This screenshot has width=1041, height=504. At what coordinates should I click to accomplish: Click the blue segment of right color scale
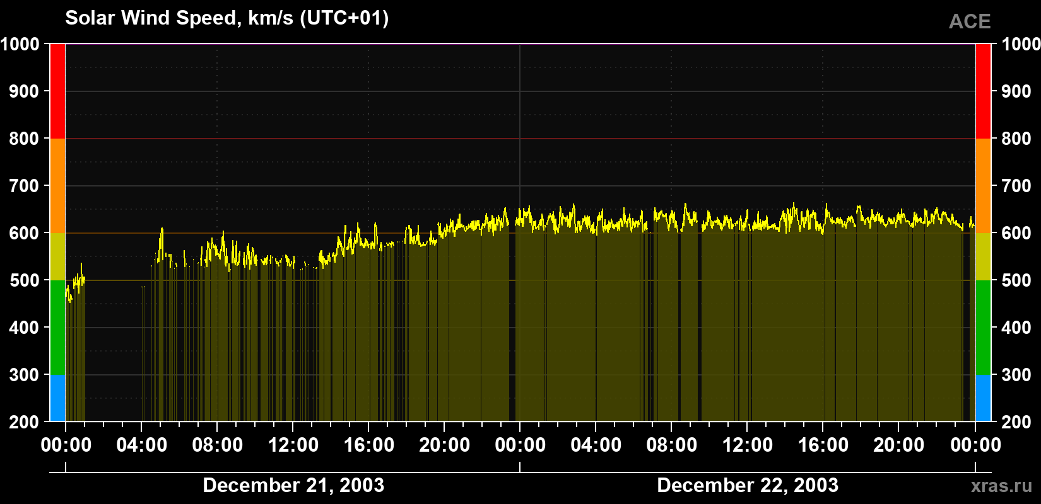[x=983, y=398]
